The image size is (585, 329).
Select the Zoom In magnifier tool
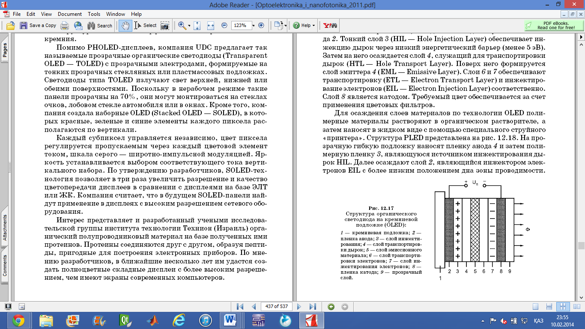182,25
